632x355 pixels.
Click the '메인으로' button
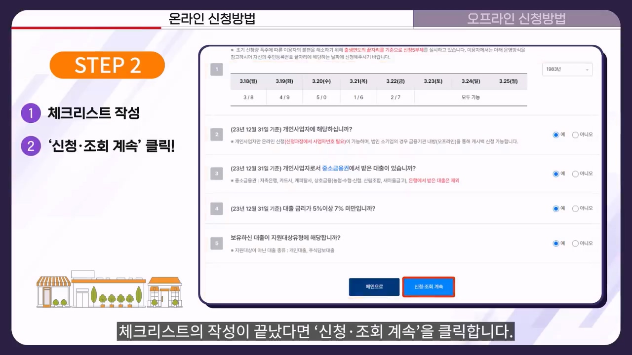click(374, 286)
